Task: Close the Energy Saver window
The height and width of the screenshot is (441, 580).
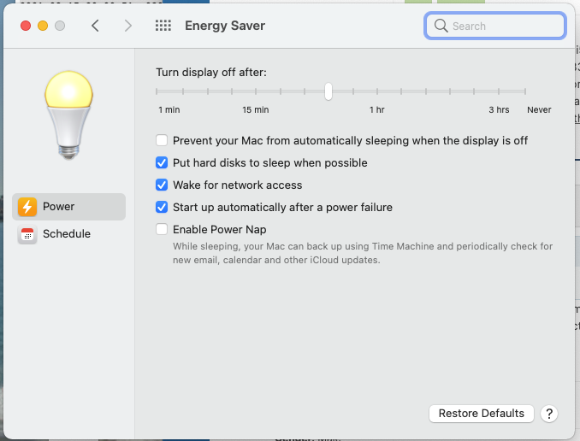Action: pyautogui.click(x=26, y=26)
